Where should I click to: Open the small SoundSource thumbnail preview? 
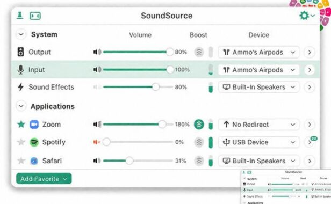pyautogui.click(x=286, y=186)
